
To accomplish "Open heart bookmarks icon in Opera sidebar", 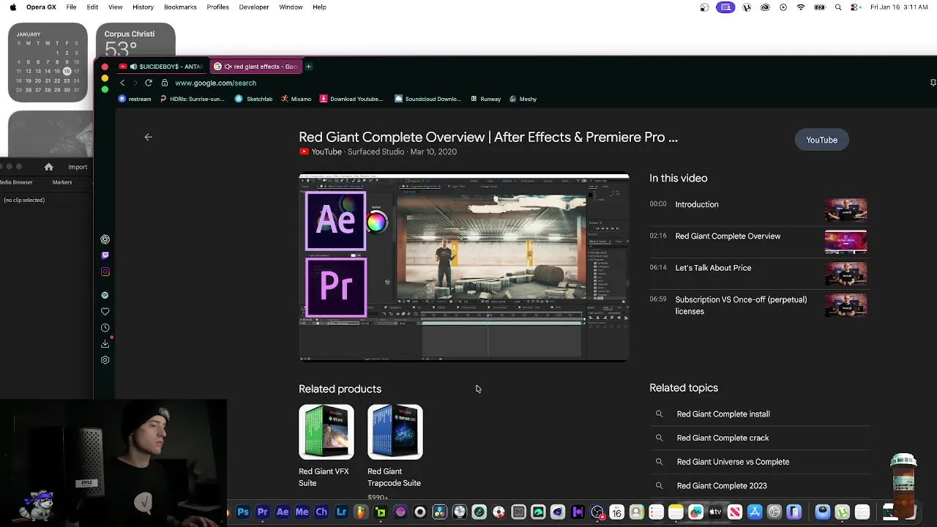I will pos(105,311).
